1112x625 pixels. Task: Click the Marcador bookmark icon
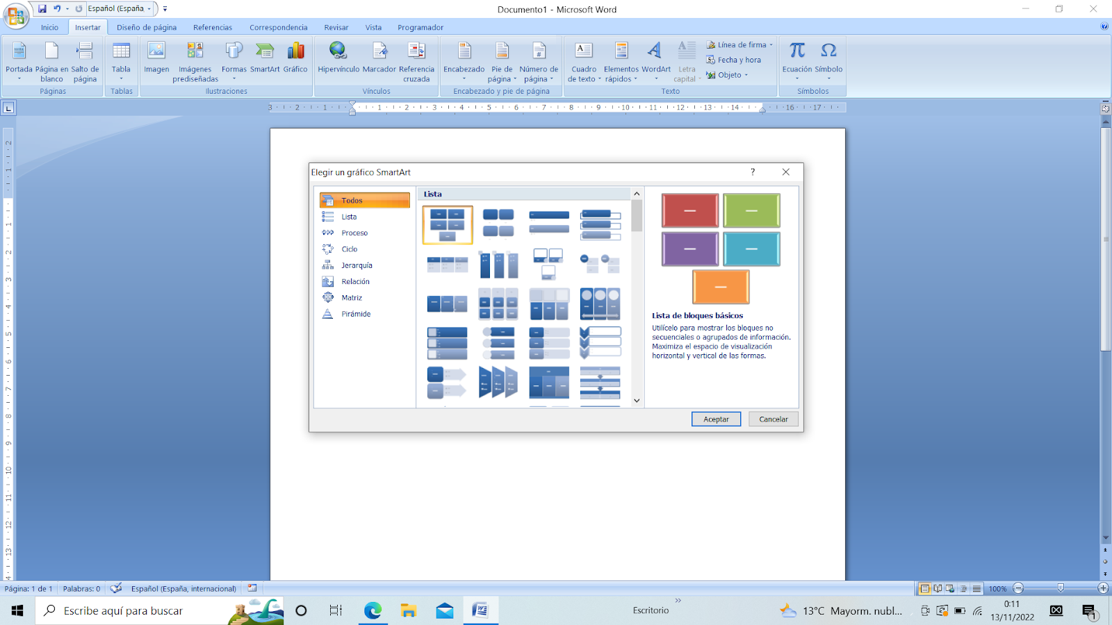[379, 51]
